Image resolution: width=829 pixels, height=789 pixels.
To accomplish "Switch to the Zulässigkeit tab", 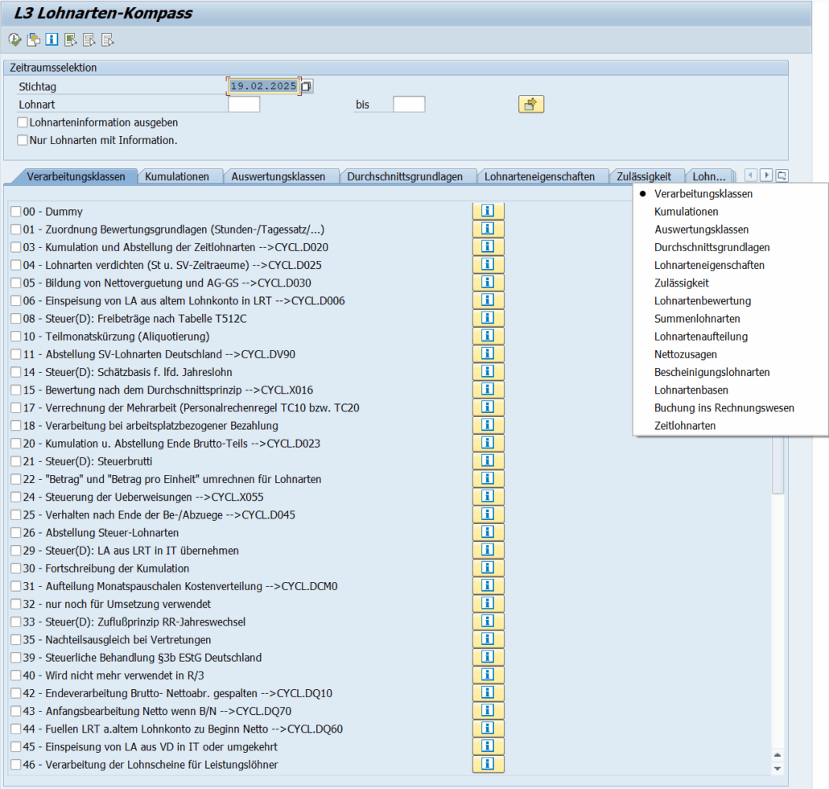I will 644,176.
